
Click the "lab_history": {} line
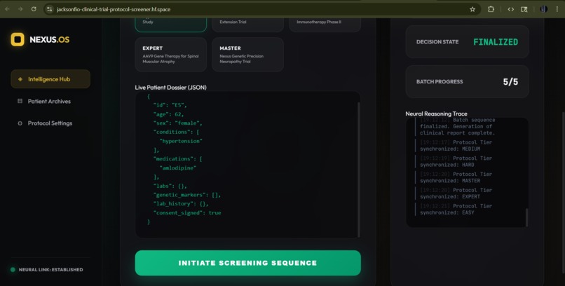pyautogui.click(x=181, y=204)
